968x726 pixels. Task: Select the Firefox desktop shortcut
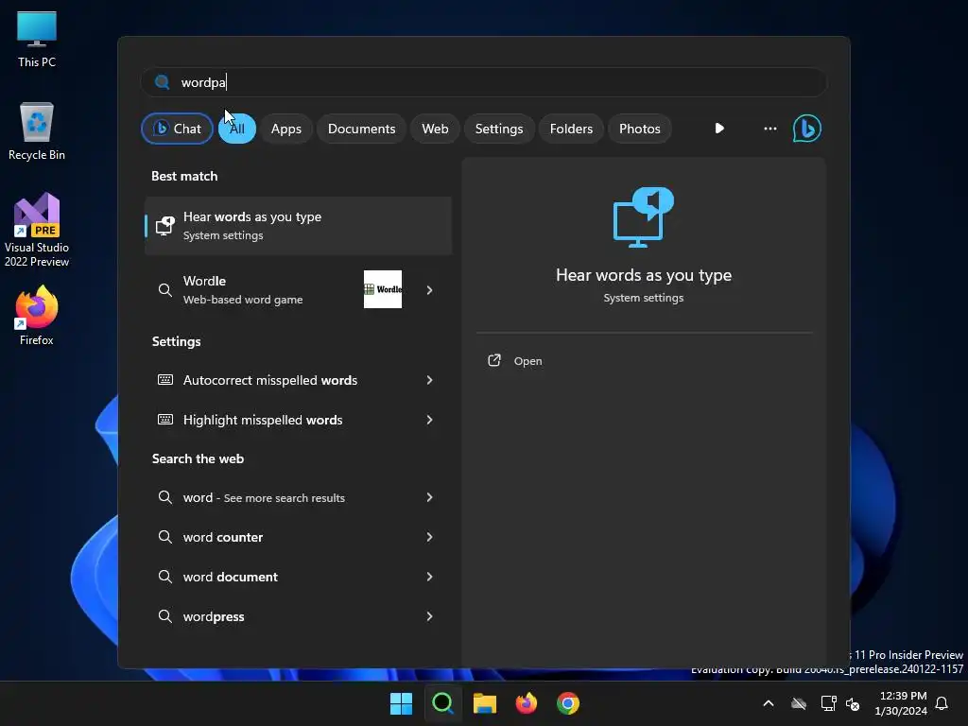point(37,316)
